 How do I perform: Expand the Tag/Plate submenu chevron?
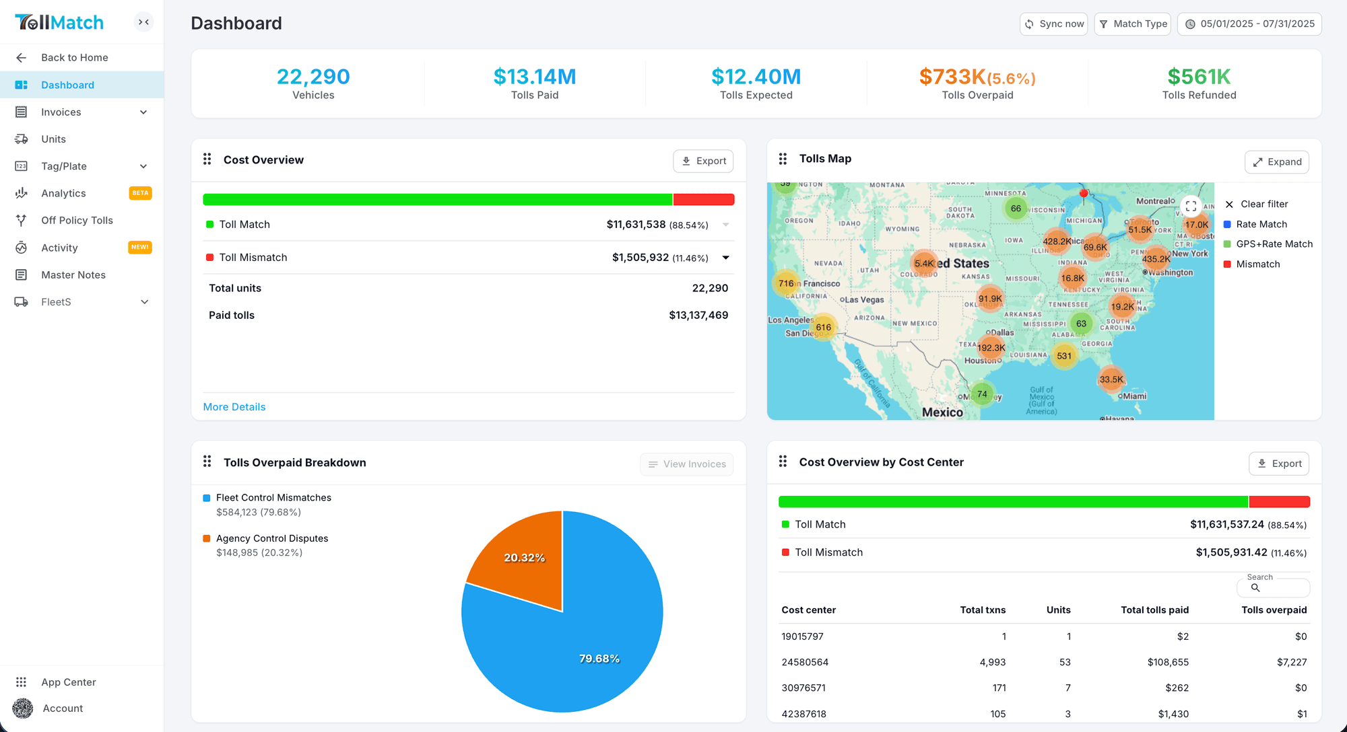coord(143,166)
